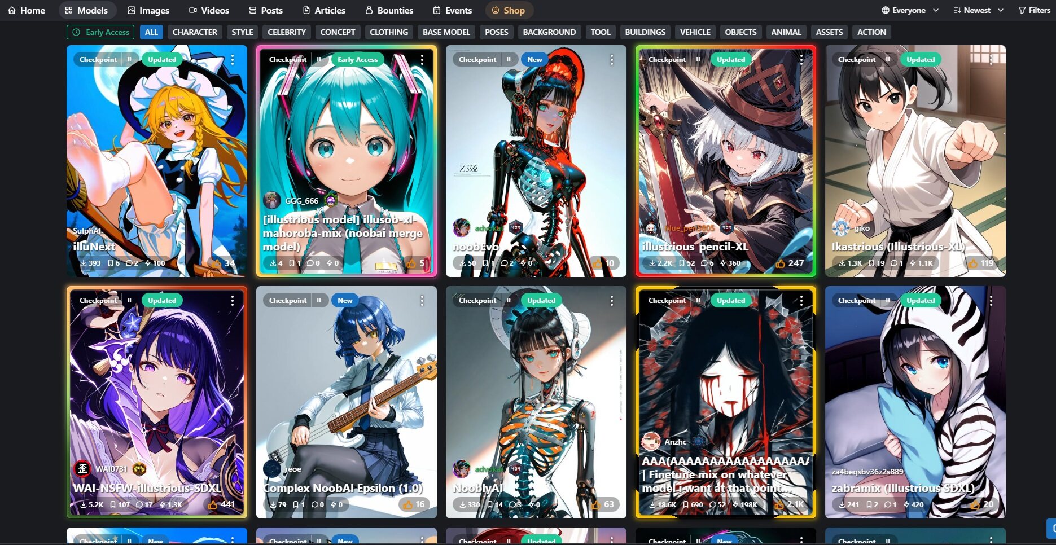The height and width of the screenshot is (545, 1056).
Task: Click the Anzhc user avatar
Action: coord(651,441)
